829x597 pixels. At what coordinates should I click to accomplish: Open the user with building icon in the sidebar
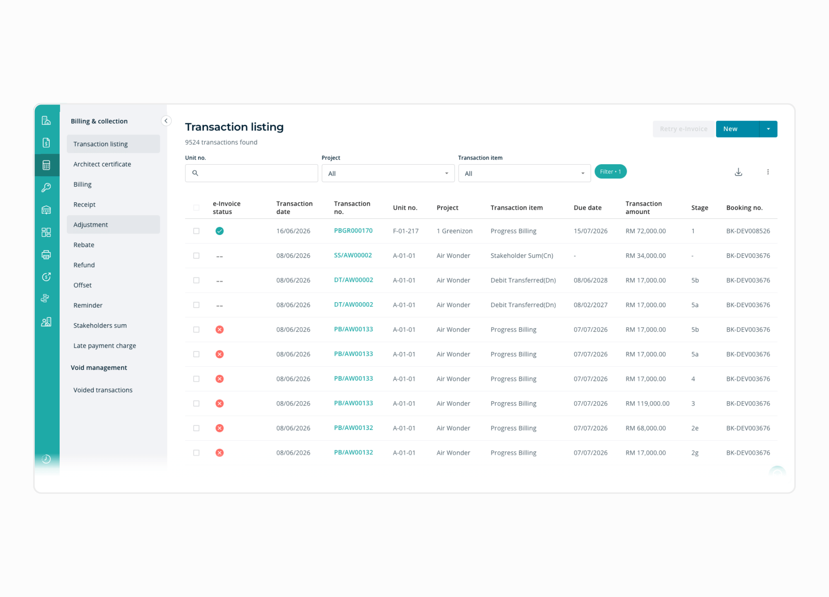[46, 322]
